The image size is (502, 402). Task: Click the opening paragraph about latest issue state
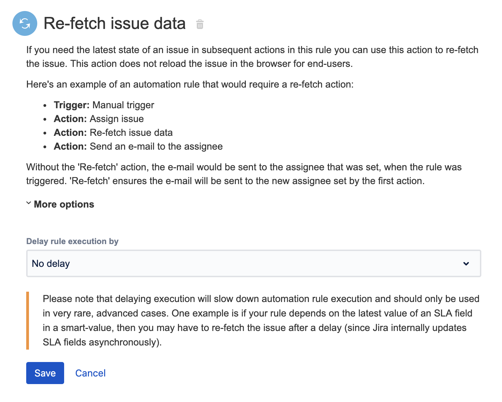pyautogui.click(x=252, y=57)
